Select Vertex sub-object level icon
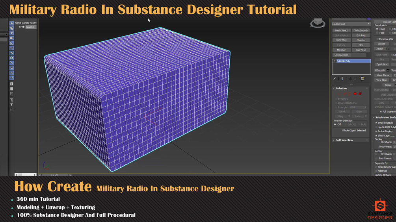Image resolution: width=396 pixels, height=222 pixels. [x=339, y=94]
